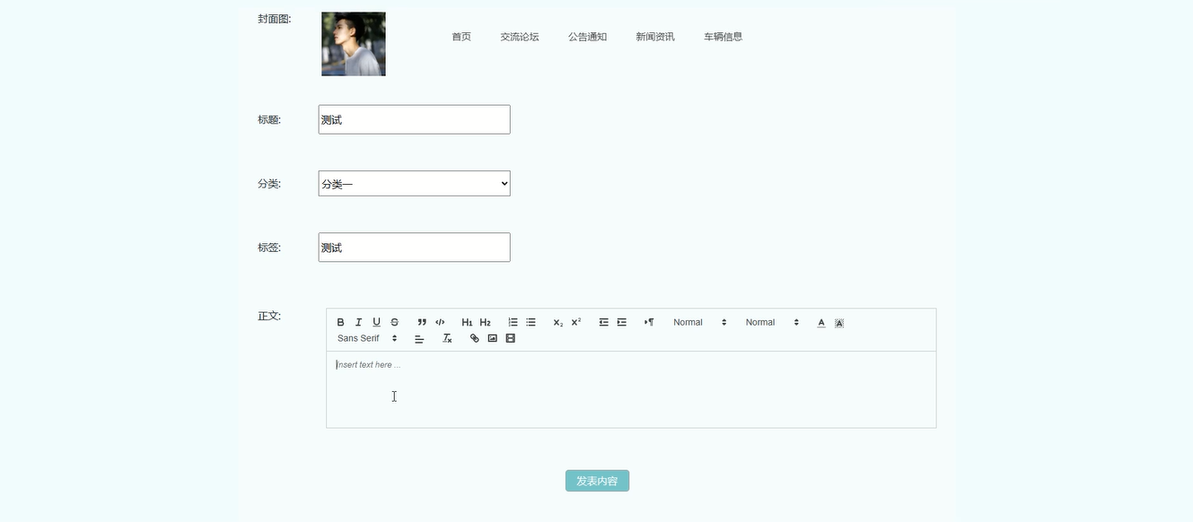
Task: Toggle strikethrough formatting
Action: (x=394, y=322)
